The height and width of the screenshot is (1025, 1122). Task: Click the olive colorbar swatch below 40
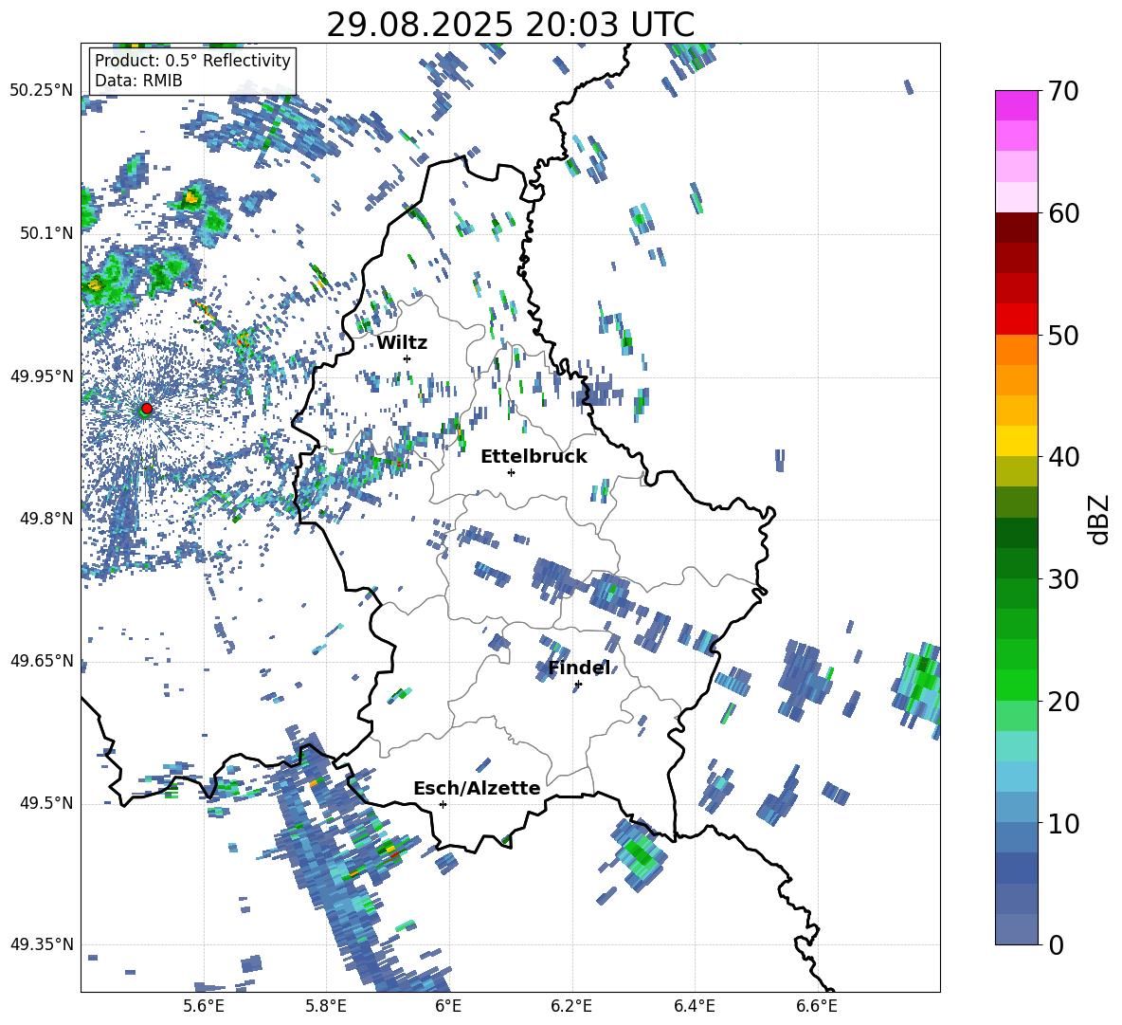tap(1016, 471)
